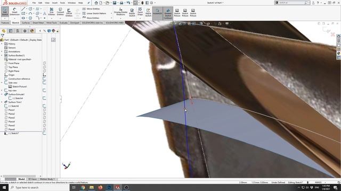Switch to the Evaluate tab
The height and width of the screenshot is (191, 341).
pyautogui.click(x=63, y=23)
